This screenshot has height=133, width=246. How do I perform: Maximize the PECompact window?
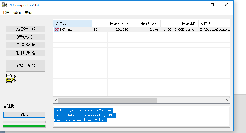[212, 5]
